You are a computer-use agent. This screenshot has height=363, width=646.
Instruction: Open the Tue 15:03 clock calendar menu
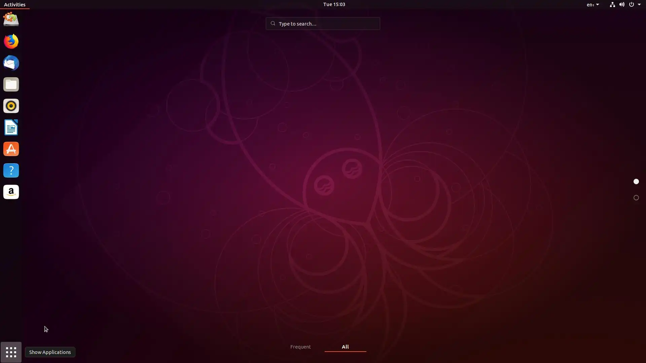[334, 4]
